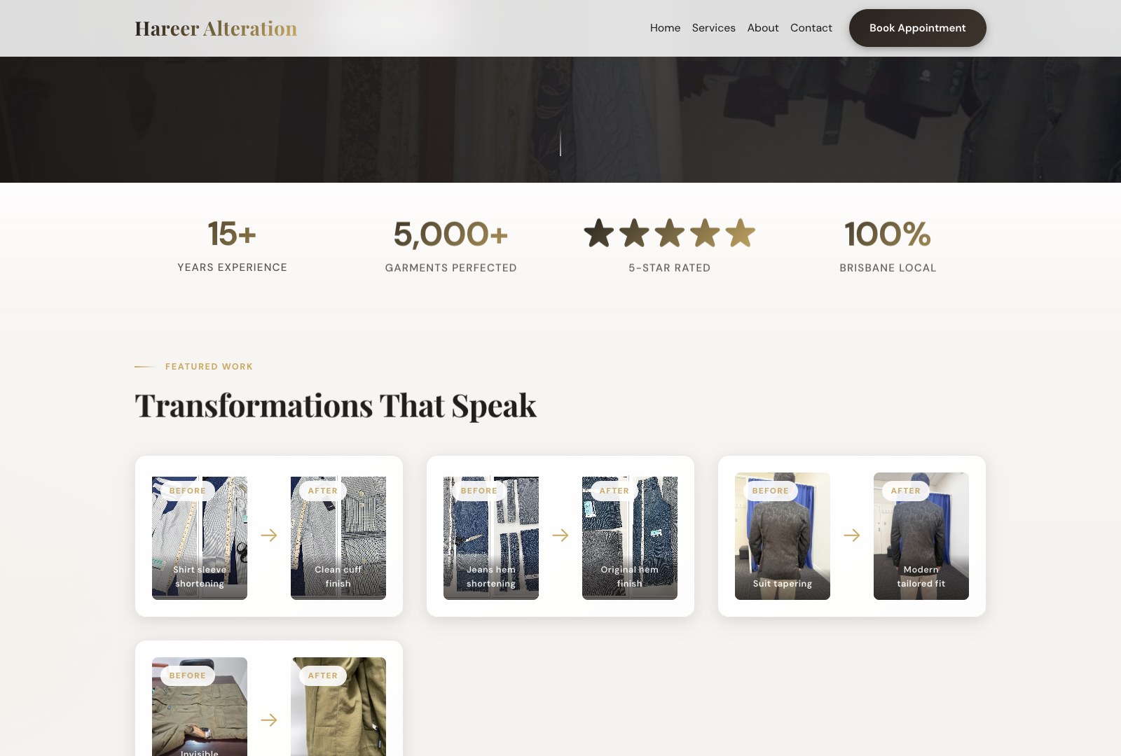Click the BEFORE badge on the shirt sleeve photo

[x=188, y=491]
